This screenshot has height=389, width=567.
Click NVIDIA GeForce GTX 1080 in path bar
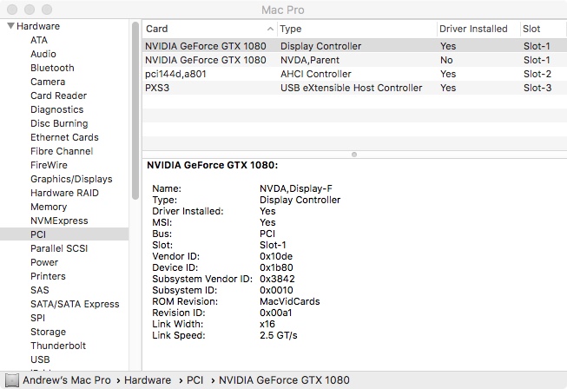(284, 380)
